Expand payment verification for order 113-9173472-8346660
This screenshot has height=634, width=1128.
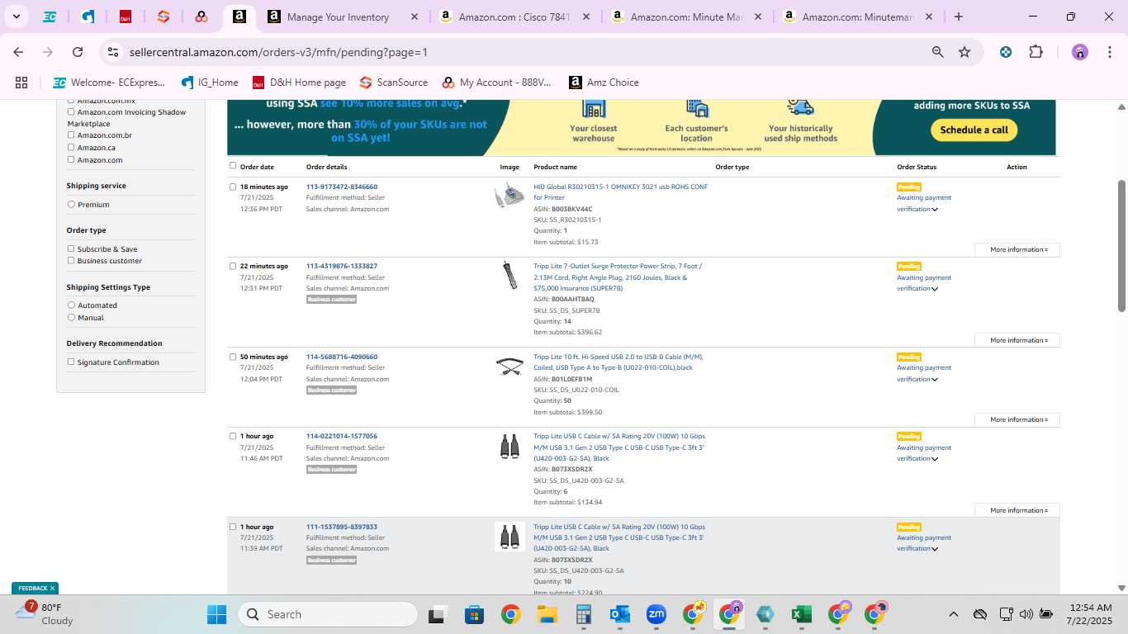pos(935,210)
